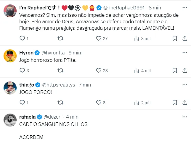Click Hyron's profile avatar
This screenshot has width=191, height=143.
(x=10, y=56)
